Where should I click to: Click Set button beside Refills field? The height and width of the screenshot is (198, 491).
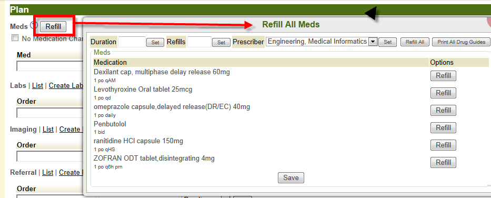tap(221, 42)
